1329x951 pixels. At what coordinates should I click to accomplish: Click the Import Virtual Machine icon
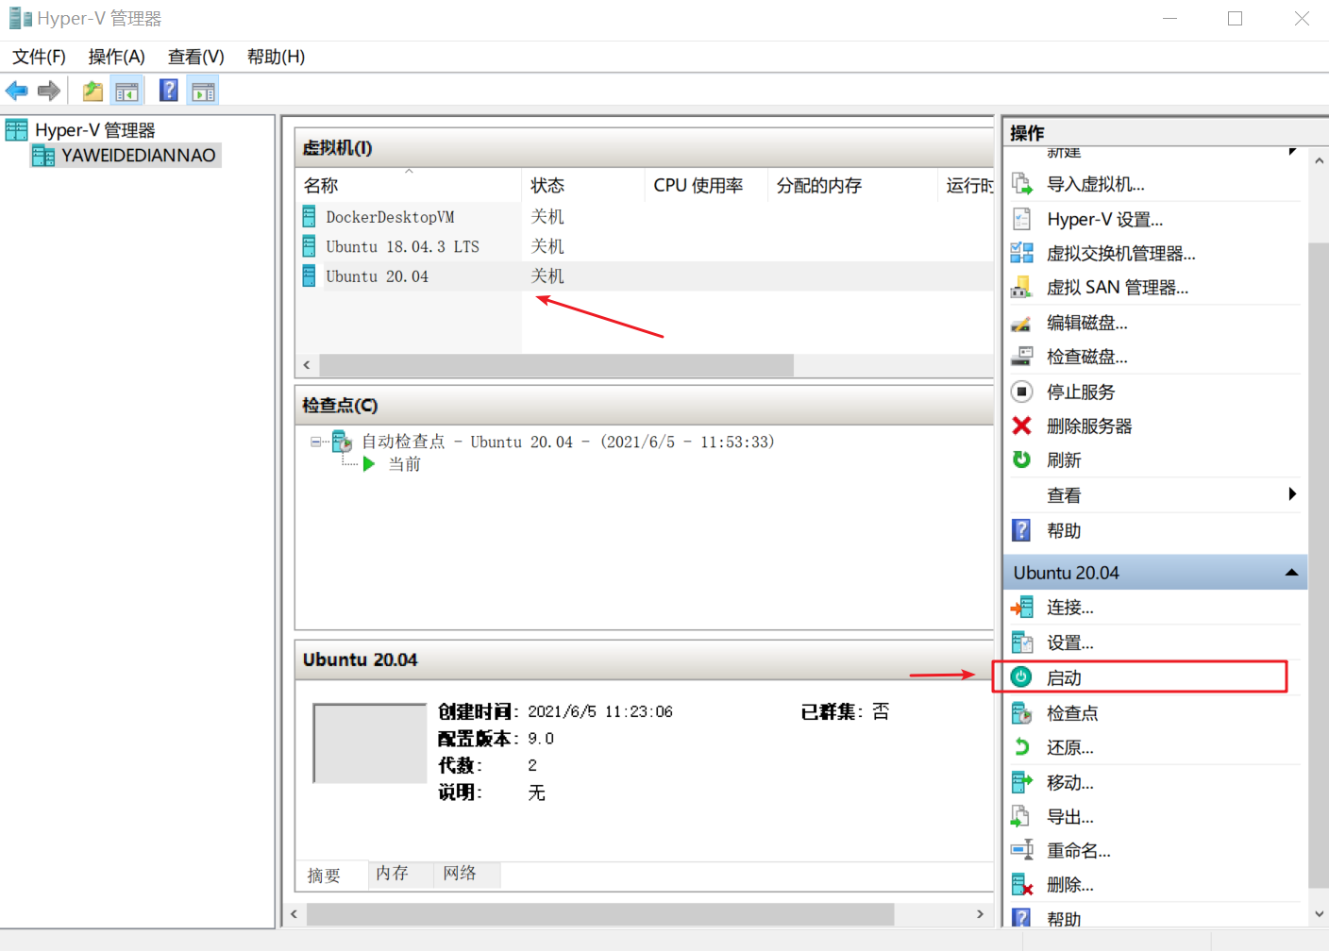1022,183
